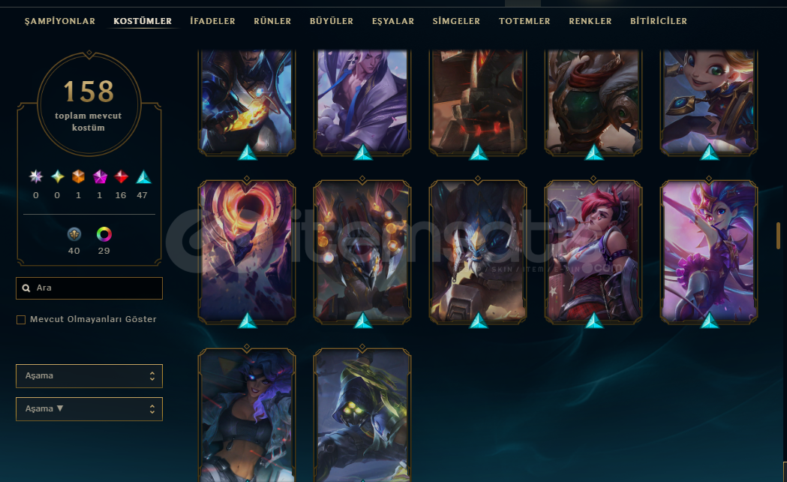Click the orange gem icon in skin tier row
Viewport: 787px width, 482px height.
(x=78, y=176)
